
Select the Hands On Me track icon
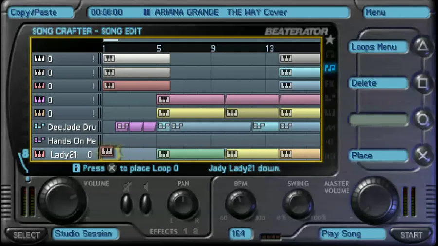point(39,140)
